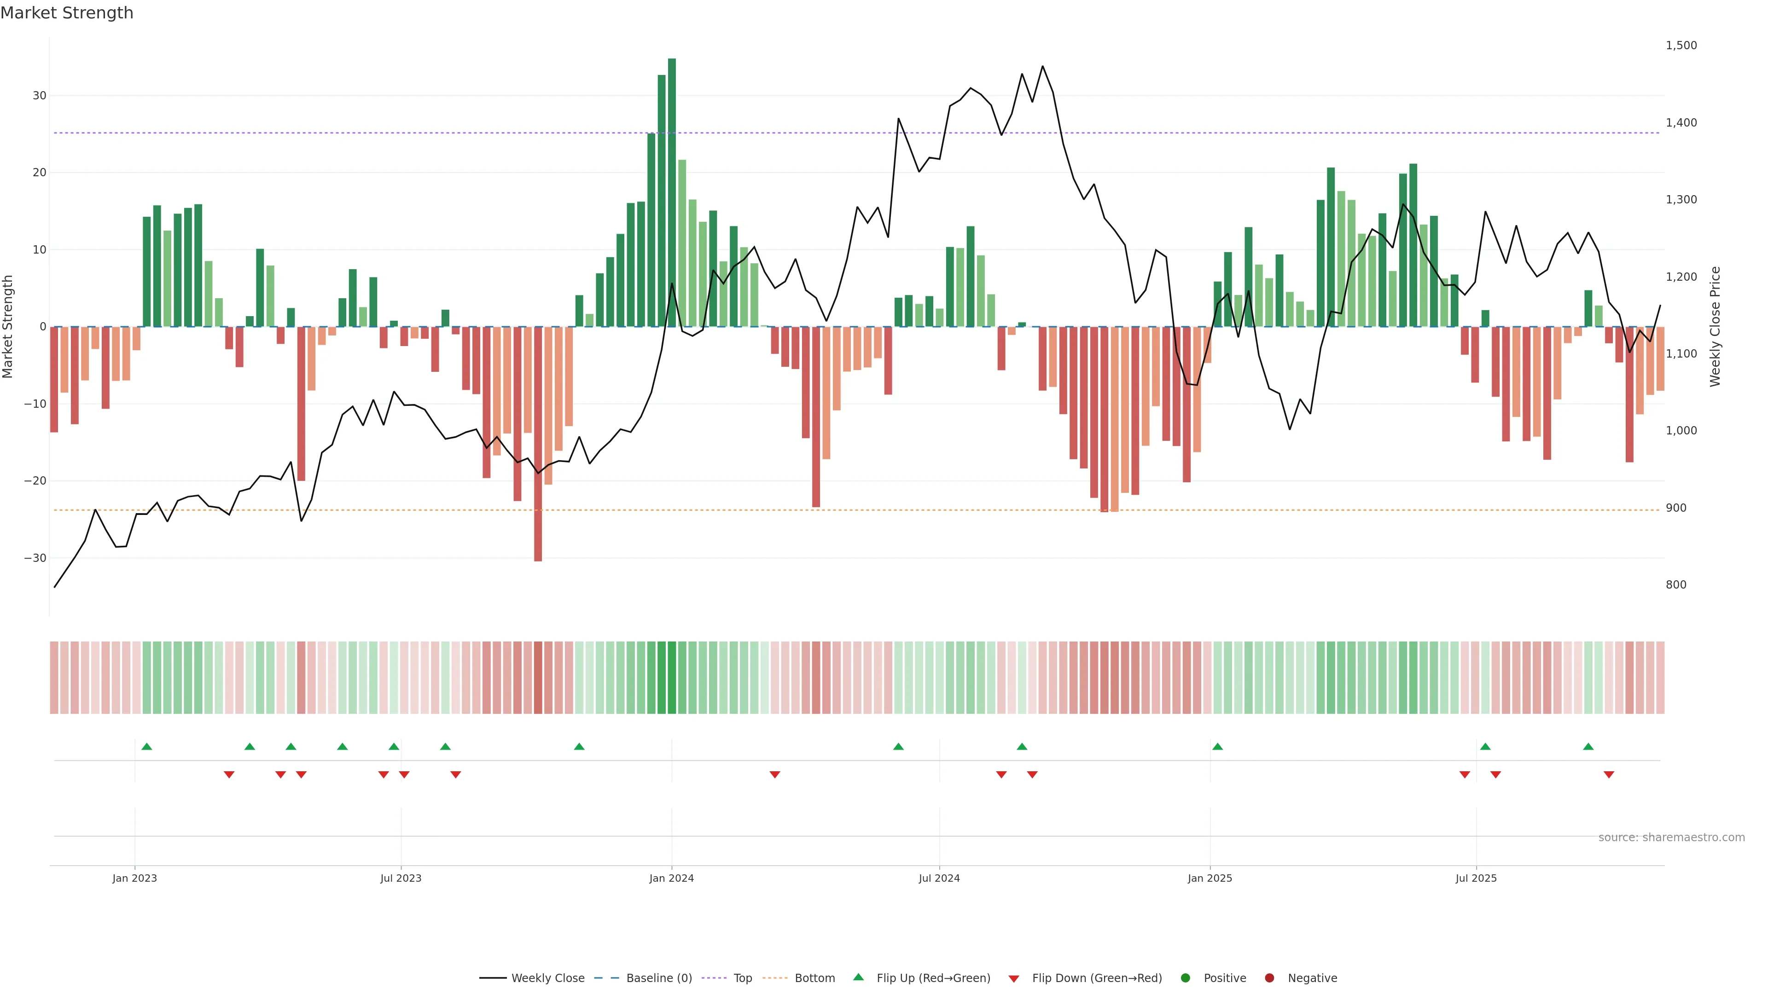
Task: Open the sharemaestro.com source text
Action: [1671, 837]
